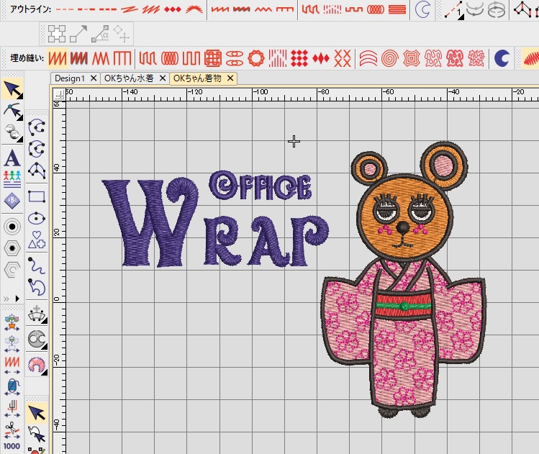
Task: Apply the diamond motif run outline
Action: tap(173, 9)
